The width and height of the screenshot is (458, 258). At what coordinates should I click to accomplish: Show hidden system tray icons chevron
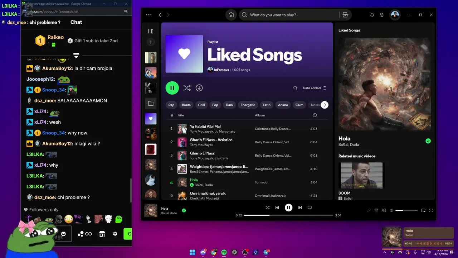(x=385, y=252)
